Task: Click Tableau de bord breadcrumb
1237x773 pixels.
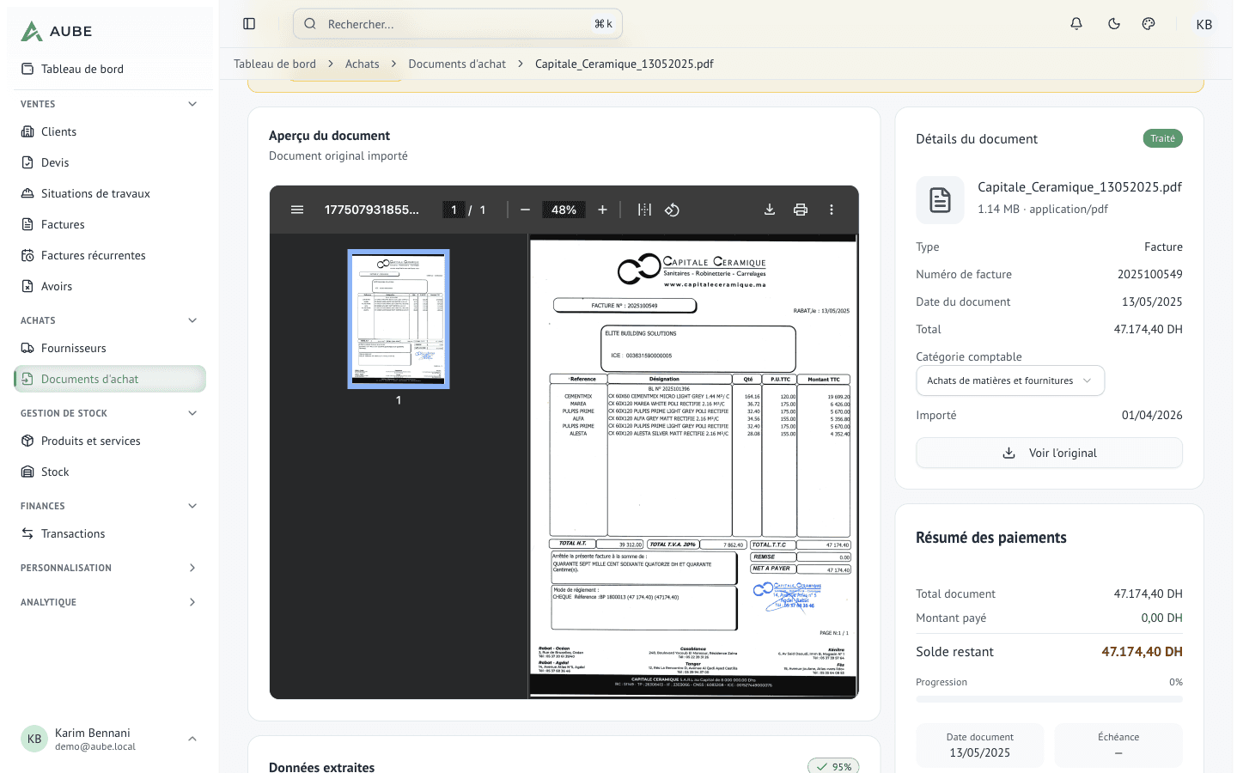Action: pyautogui.click(x=275, y=64)
